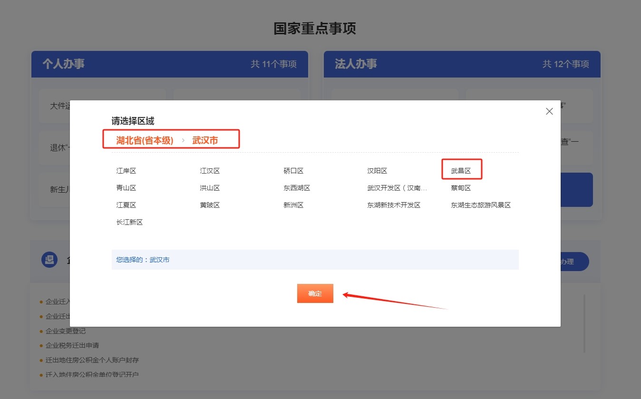Close the region selection dialog

[549, 111]
